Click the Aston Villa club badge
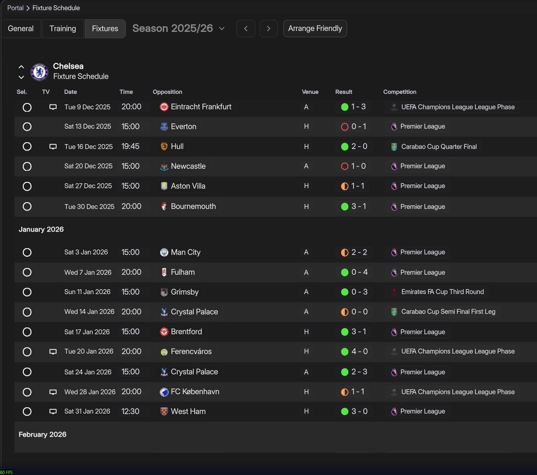Screen dimensions: 537x475 (164, 186)
